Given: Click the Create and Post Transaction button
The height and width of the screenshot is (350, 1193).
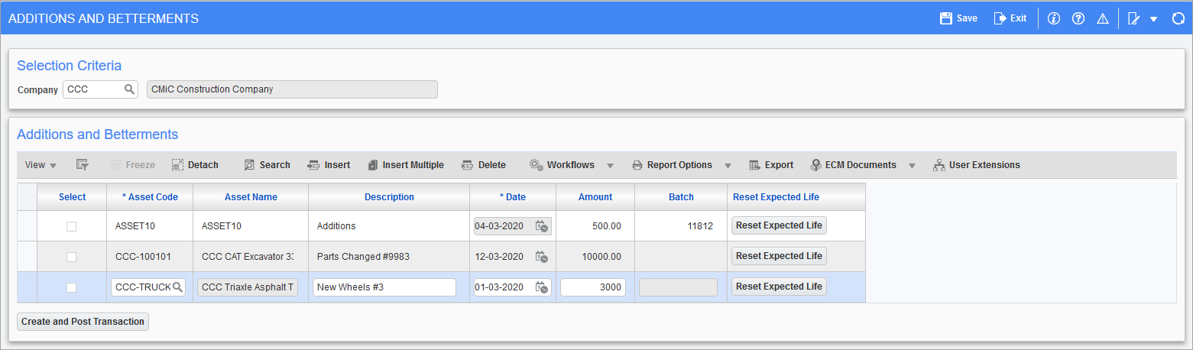Looking at the screenshot, I should pyautogui.click(x=83, y=322).
